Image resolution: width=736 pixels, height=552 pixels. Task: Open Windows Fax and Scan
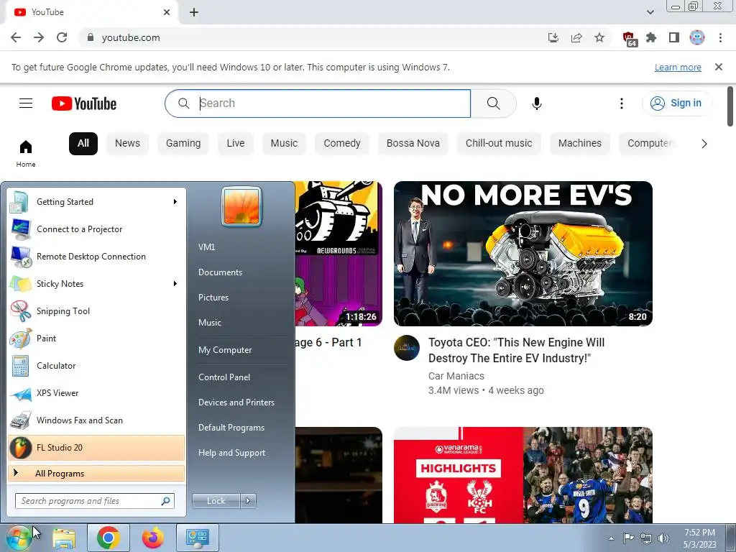pyautogui.click(x=96, y=420)
